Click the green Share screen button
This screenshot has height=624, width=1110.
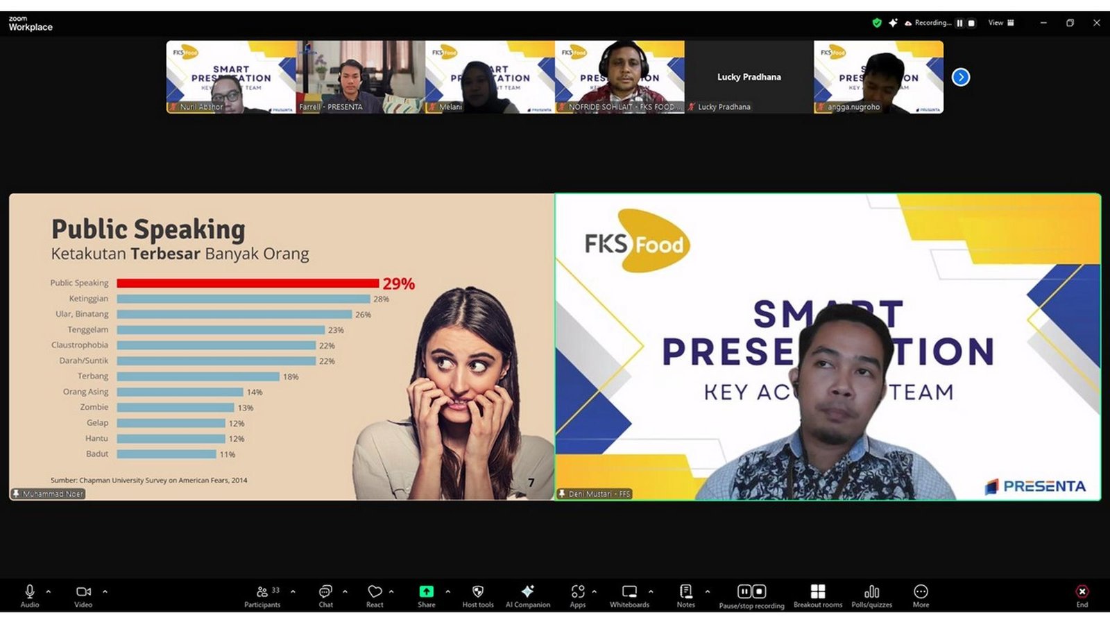(x=426, y=596)
